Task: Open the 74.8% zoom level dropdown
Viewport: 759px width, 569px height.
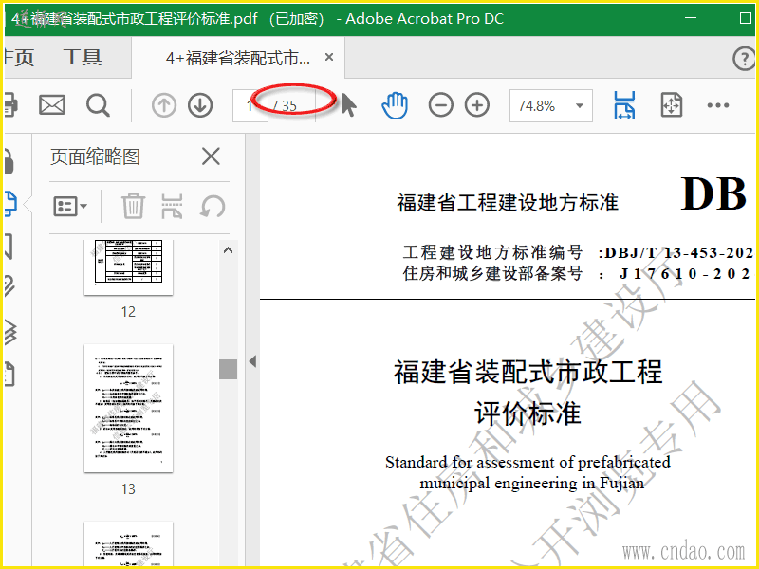Action: pos(551,105)
